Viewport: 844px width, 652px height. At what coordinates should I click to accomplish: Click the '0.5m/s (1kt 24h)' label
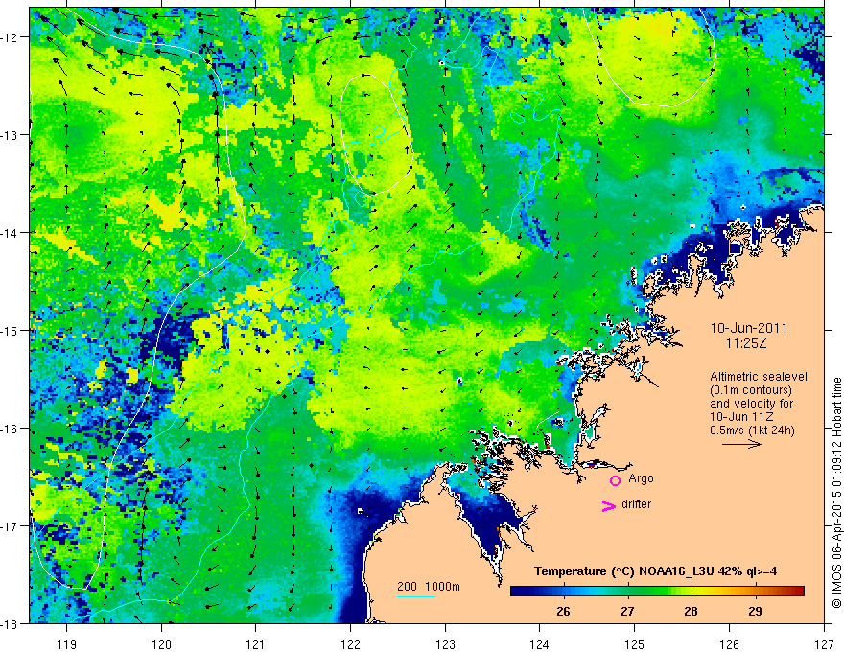(x=753, y=431)
